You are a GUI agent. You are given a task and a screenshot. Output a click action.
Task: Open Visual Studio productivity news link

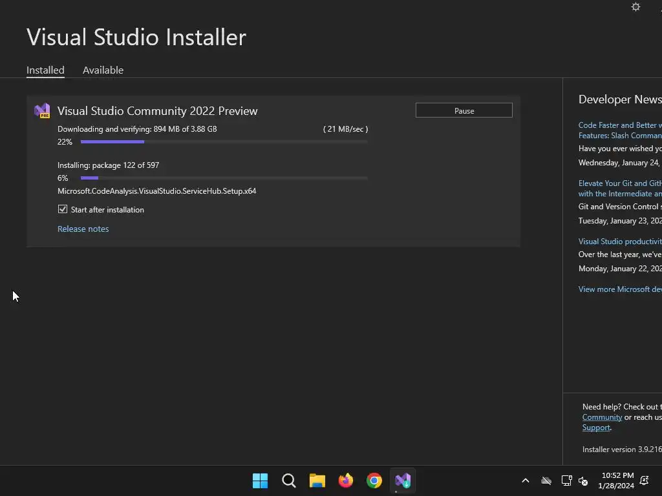pos(620,242)
